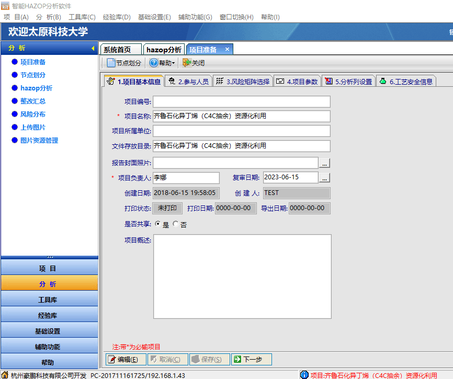
Task: Click the blue bullet beside 项目准备
Action: pos(15,62)
